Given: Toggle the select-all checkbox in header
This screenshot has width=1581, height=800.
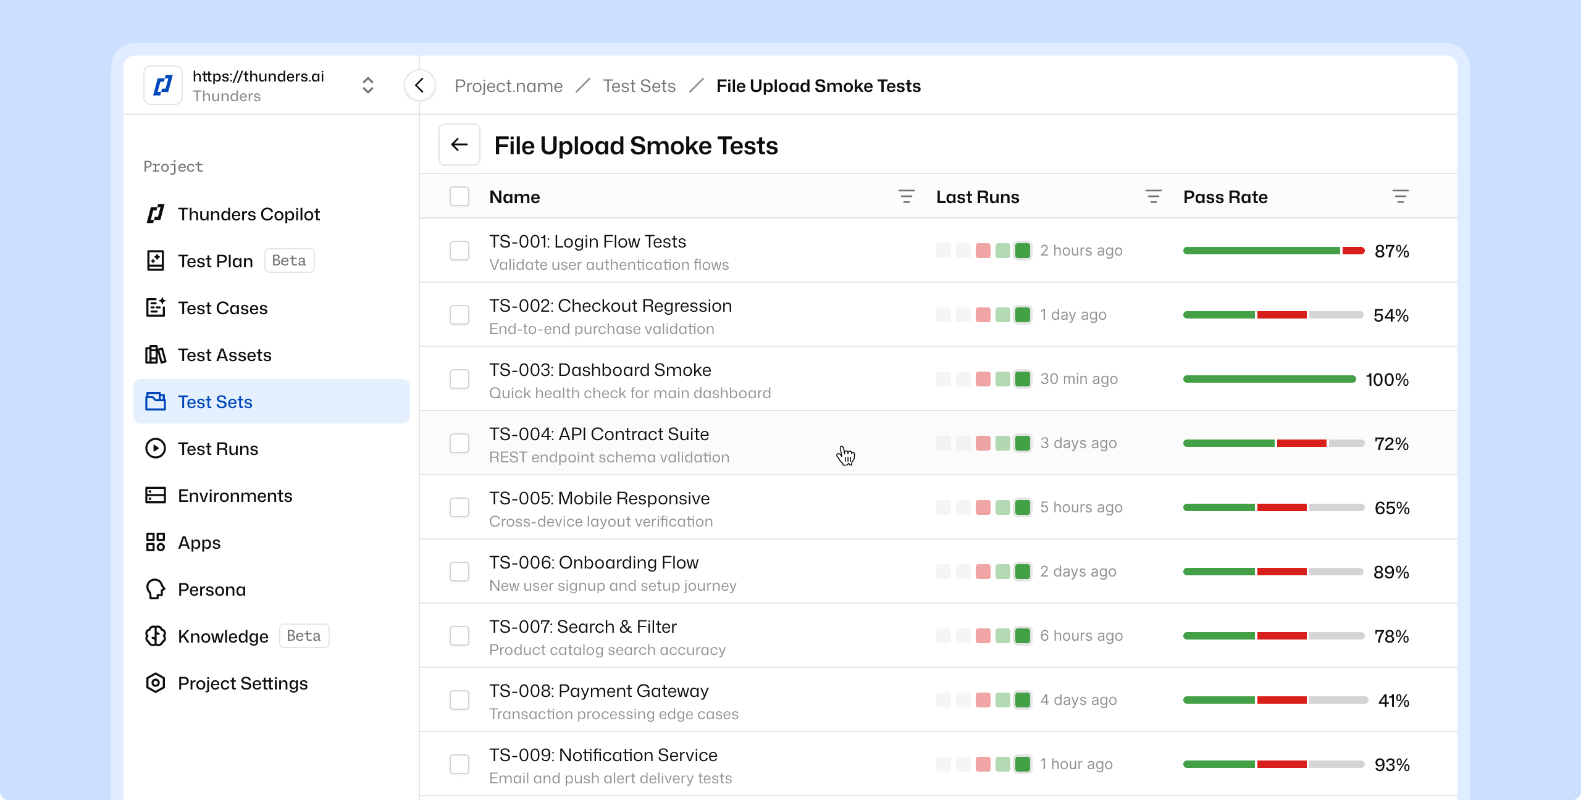Looking at the screenshot, I should [x=459, y=197].
